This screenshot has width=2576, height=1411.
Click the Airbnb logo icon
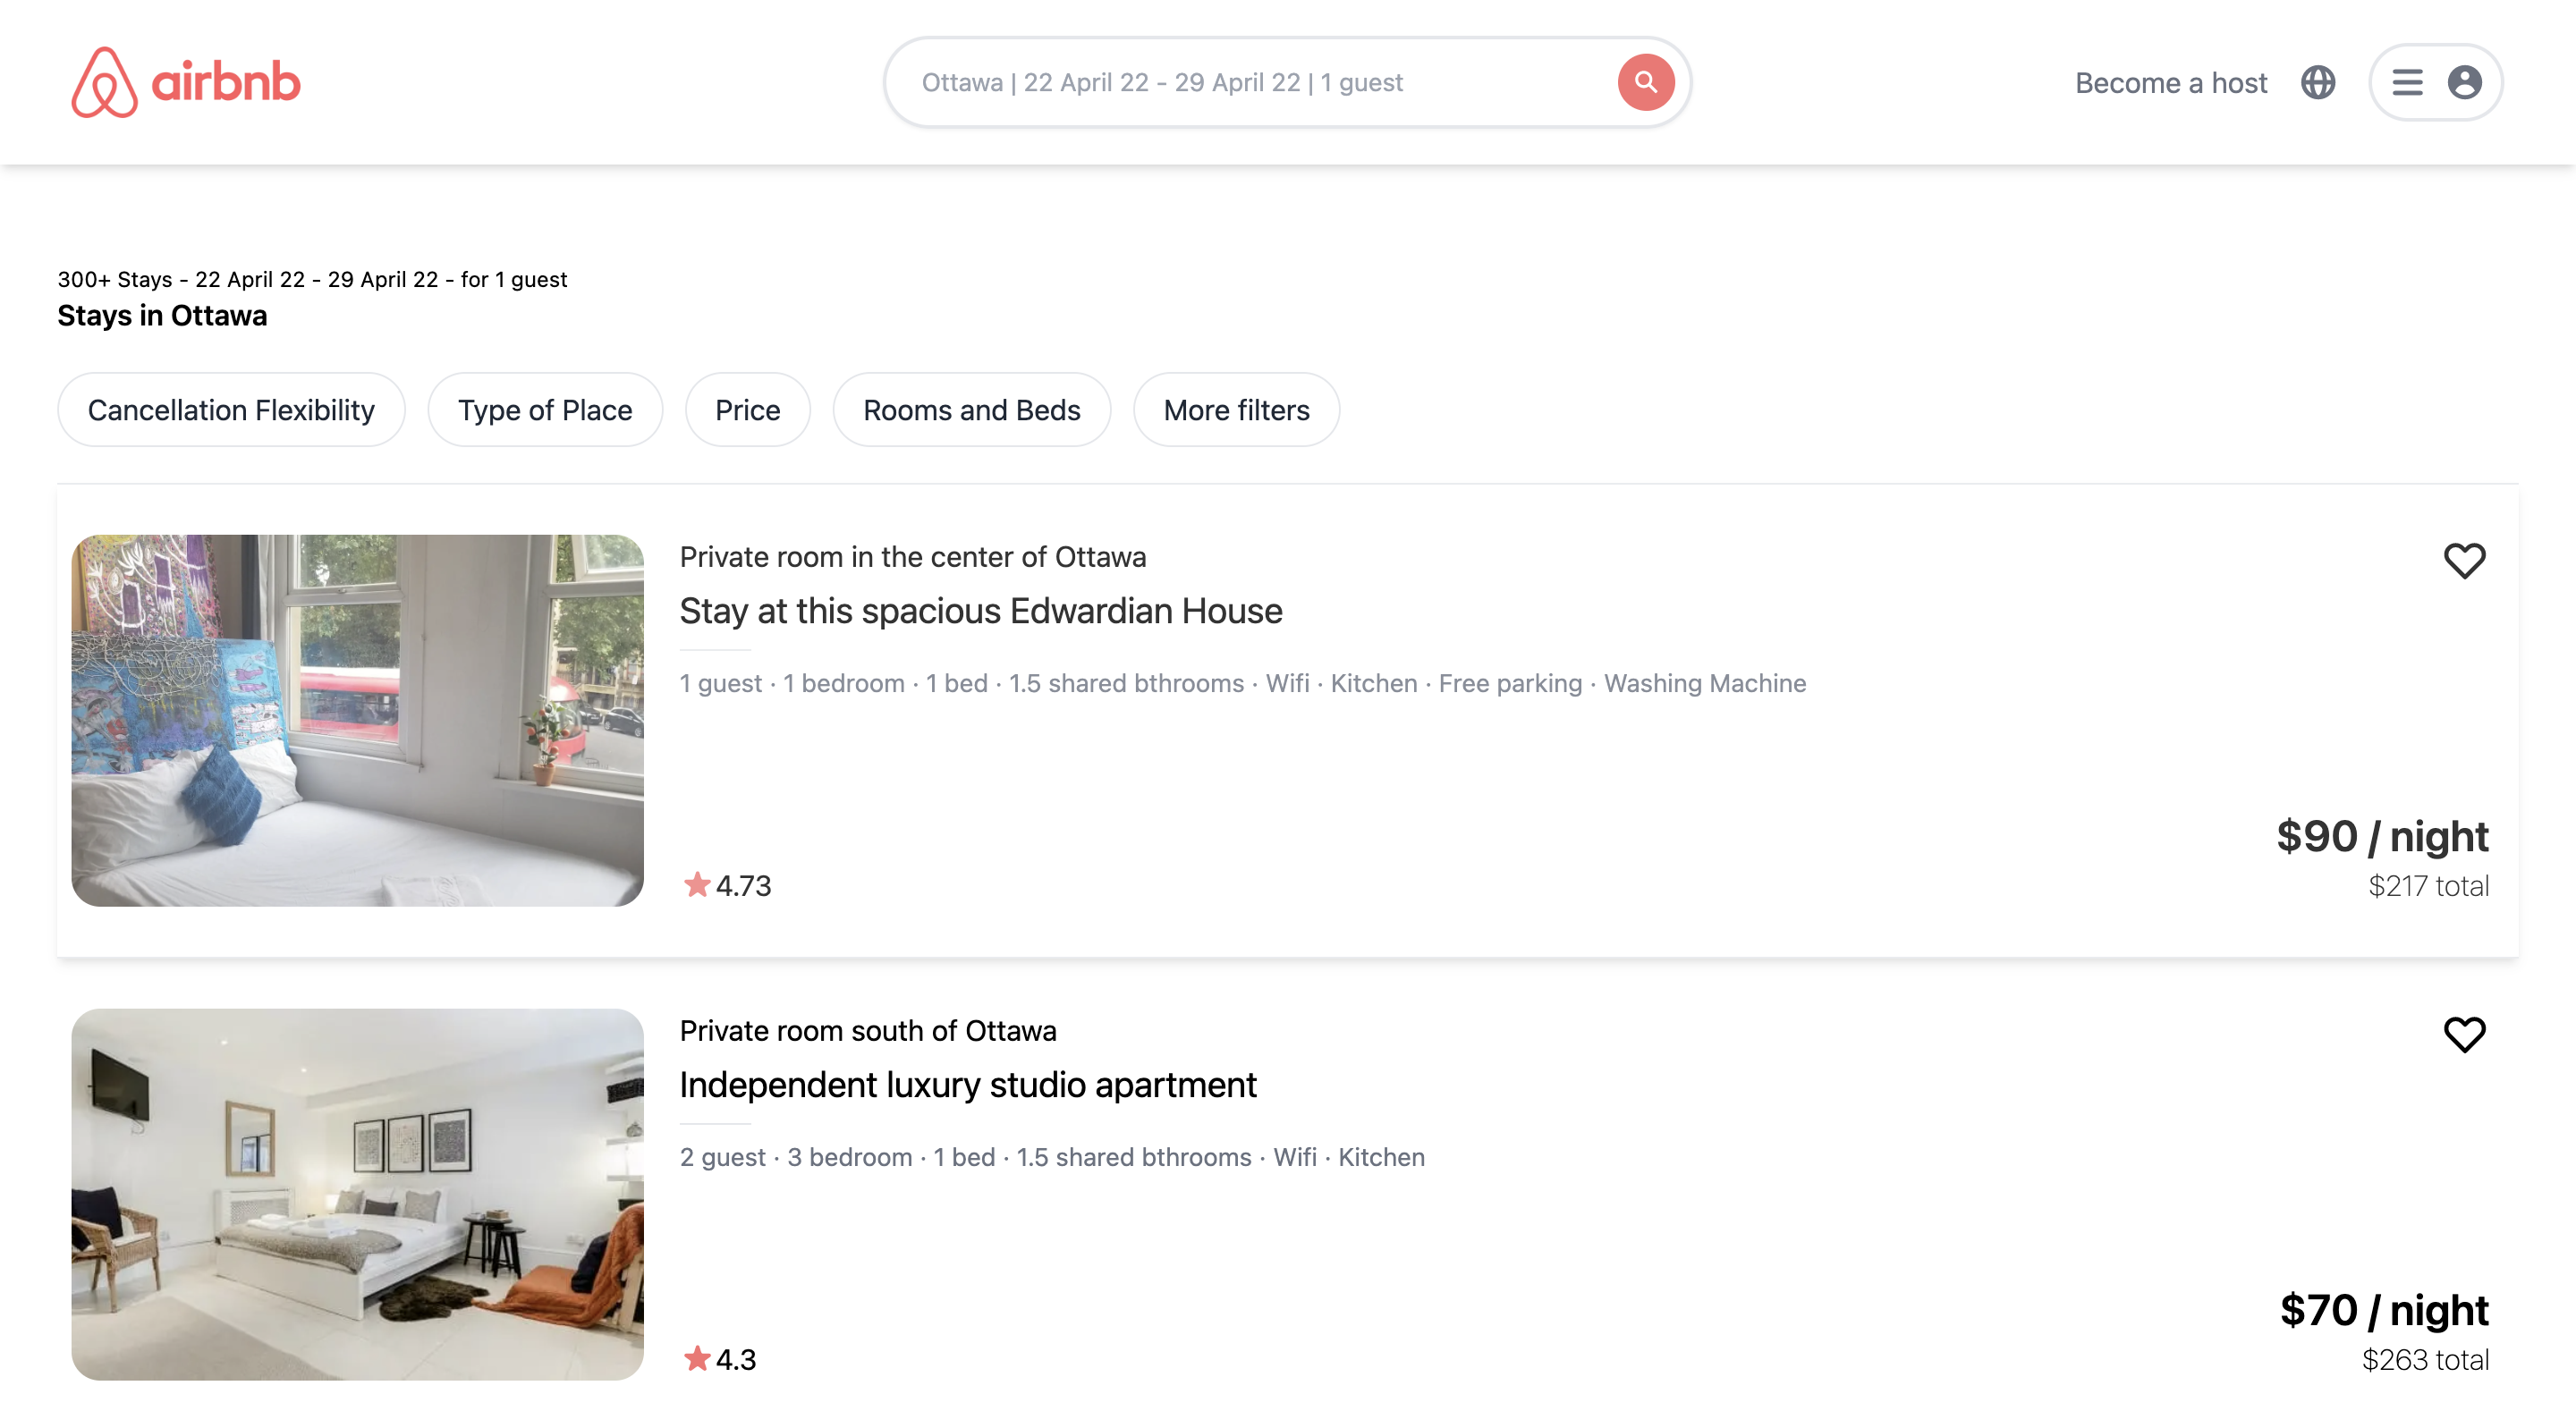104,83
